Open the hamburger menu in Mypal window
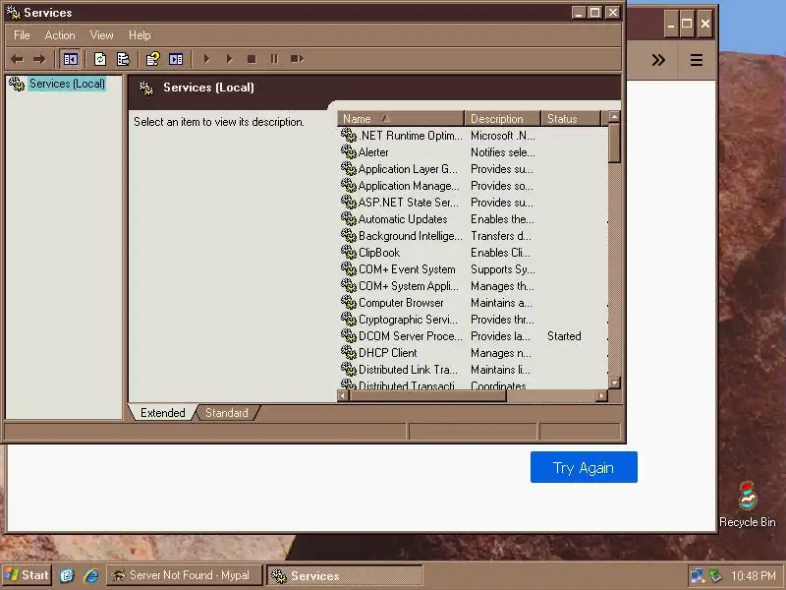The height and width of the screenshot is (590, 786). click(x=697, y=60)
